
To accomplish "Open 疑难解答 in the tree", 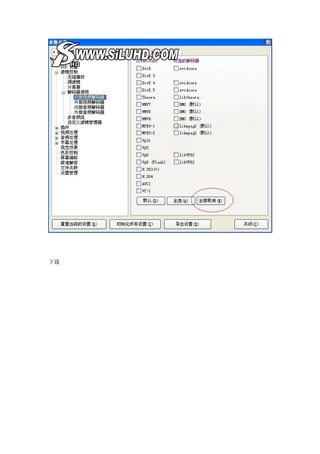I will tap(69, 163).
